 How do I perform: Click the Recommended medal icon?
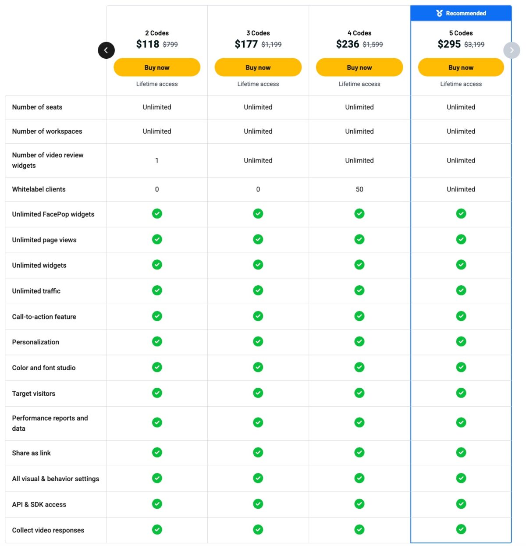[x=439, y=14]
